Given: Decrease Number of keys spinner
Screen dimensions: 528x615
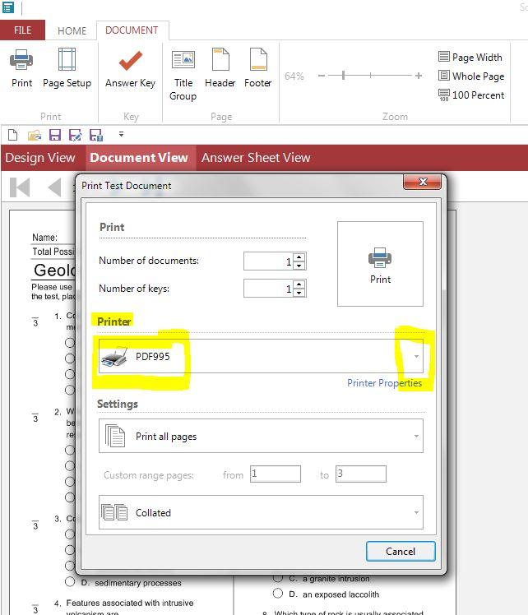Looking at the screenshot, I should [299, 293].
